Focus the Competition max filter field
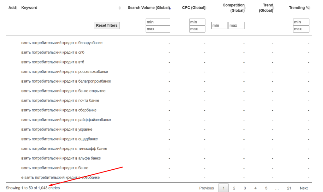 pos(236,25)
